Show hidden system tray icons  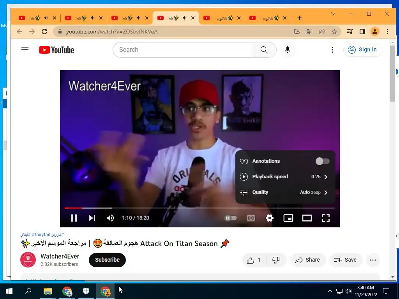330,291
